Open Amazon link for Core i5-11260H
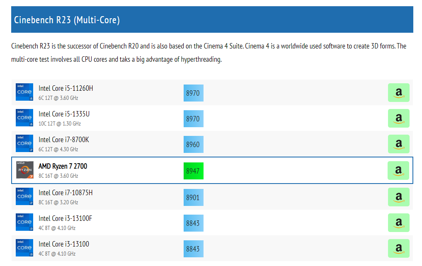Screen dimensions: 422x266 coord(399,92)
